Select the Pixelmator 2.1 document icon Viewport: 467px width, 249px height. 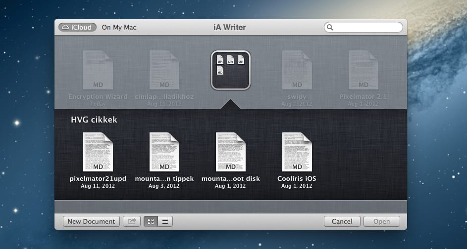pos(363,70)
